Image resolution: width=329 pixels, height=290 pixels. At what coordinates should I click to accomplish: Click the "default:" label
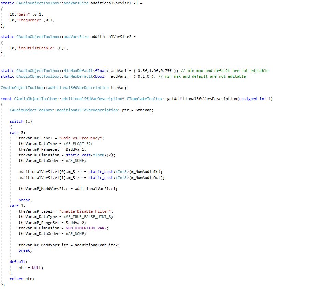pyautogui.click(x=18, y=262)
